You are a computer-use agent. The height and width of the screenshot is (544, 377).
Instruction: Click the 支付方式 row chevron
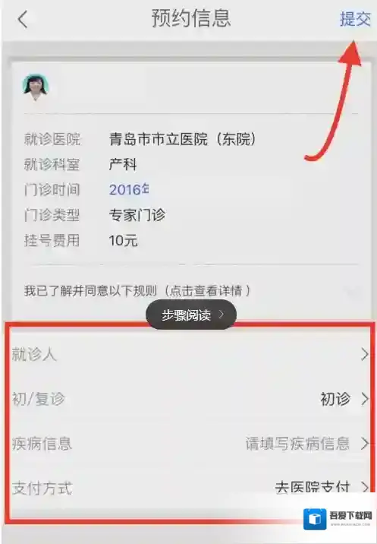365,487
